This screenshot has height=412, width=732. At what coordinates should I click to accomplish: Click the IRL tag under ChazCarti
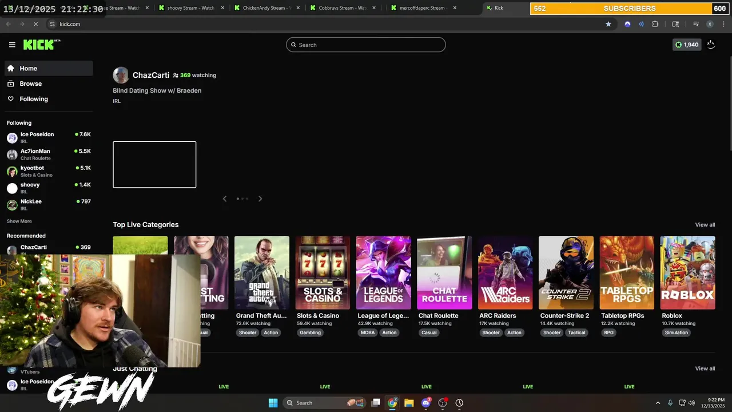[x=117, y=101]
